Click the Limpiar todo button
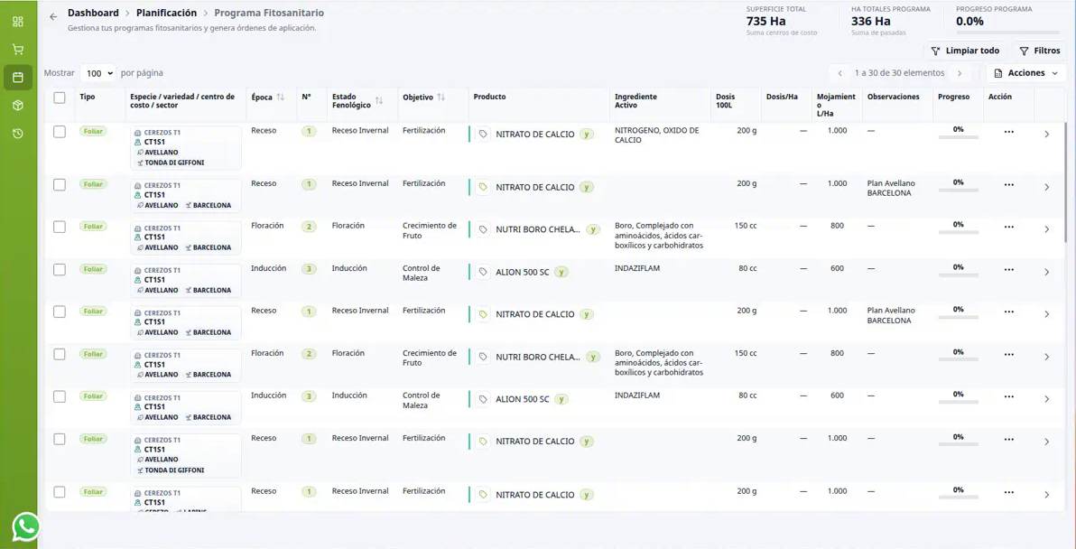 coord(966,51)
